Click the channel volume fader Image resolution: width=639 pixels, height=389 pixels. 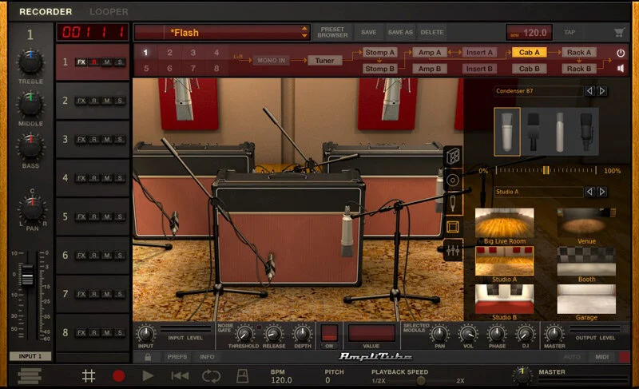[x=27, y=275]
